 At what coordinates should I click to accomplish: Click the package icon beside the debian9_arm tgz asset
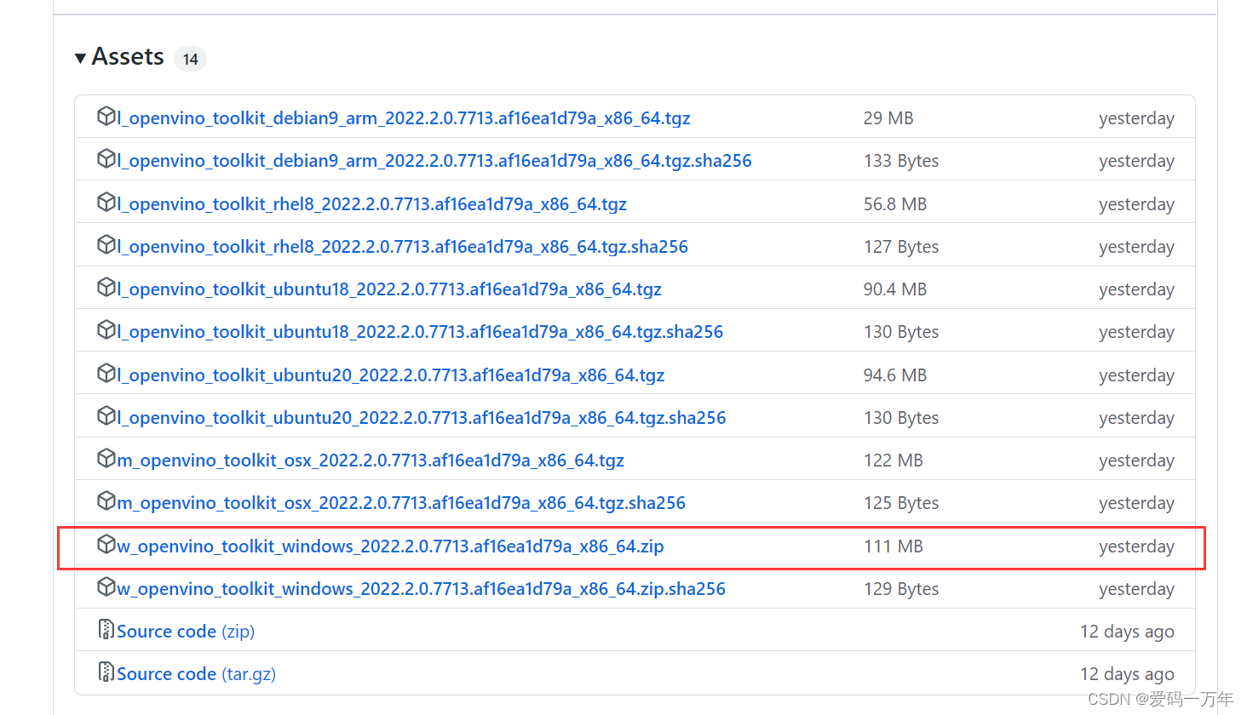[x=106, y=117]
